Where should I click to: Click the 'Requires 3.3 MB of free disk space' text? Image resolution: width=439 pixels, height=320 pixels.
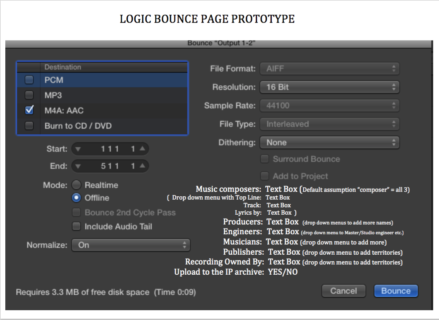tap(83, 292)
